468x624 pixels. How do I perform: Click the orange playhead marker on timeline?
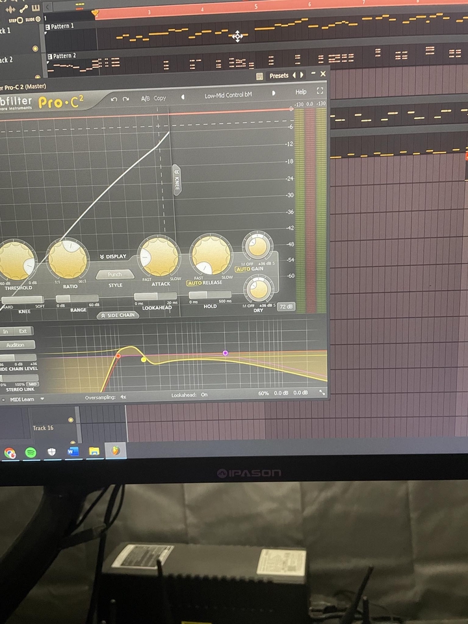[95, 14]
